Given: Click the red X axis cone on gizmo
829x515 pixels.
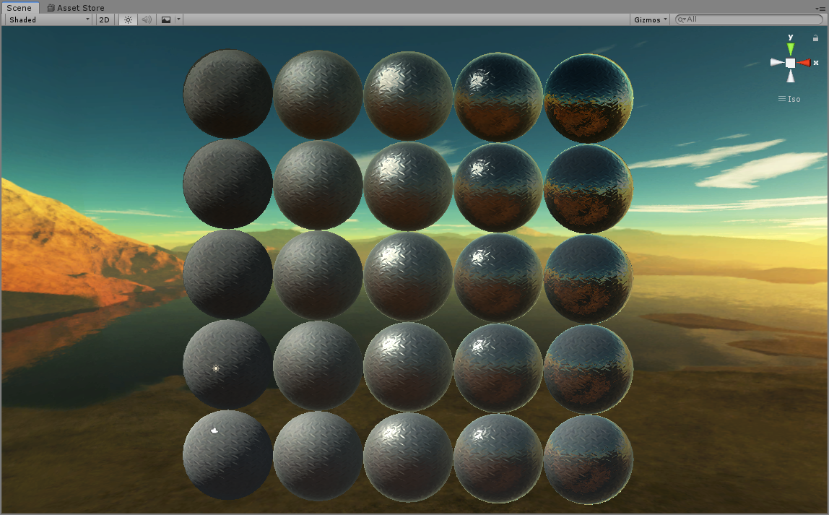Looking at the screenshot, I should point(804,63).
